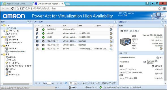Reload the browser page
The height and width of the screenshot is (110, 167).
[x=12, y=8]
